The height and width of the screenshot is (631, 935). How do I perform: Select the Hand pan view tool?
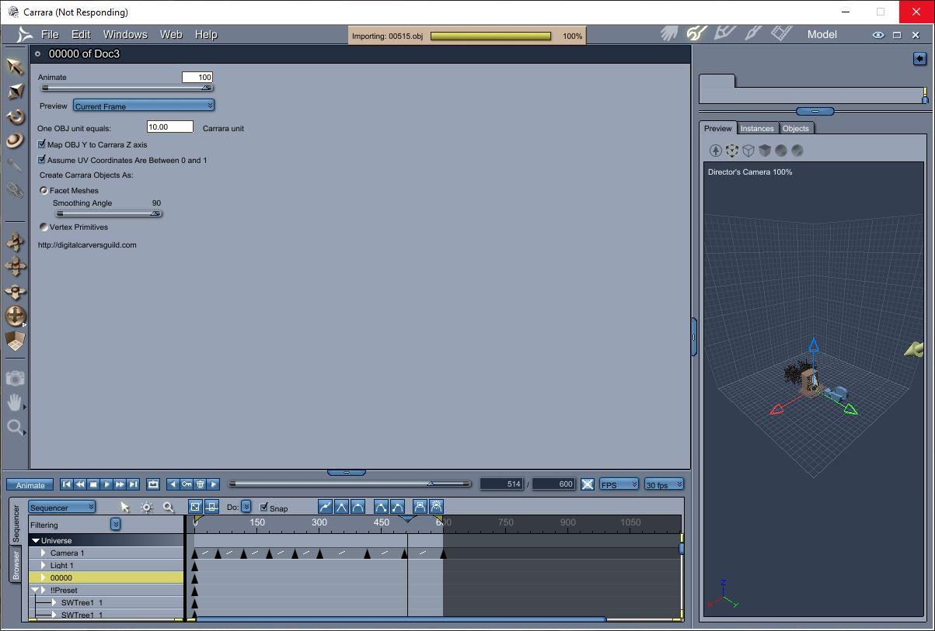[15, 402]
